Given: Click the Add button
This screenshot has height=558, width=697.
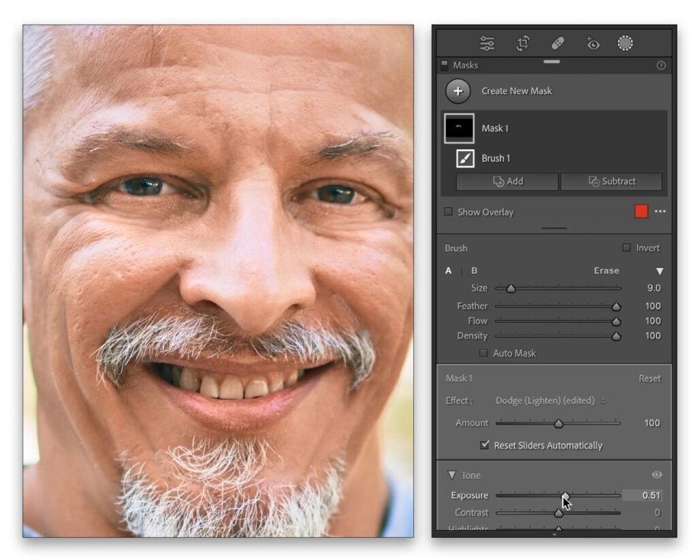Looking at the screenshot, I should tap(507, 182).
